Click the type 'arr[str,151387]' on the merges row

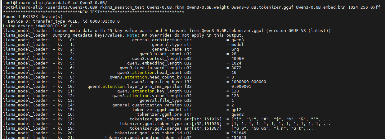click(x=203, y=128)
